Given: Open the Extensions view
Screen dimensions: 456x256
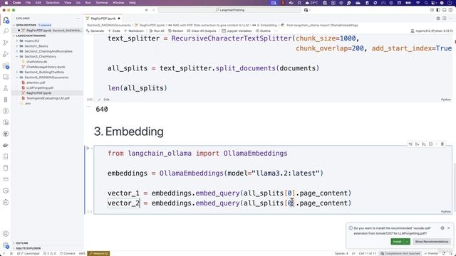Looking at the screenshot, I should pos(6,65).
